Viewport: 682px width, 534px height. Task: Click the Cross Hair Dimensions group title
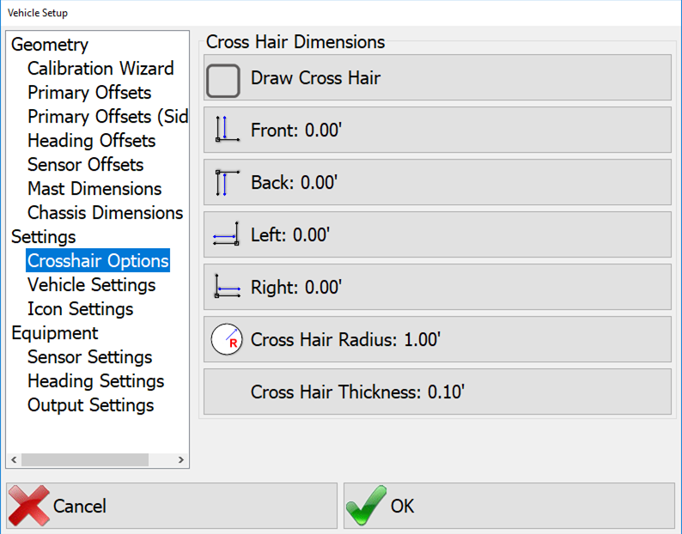point(295,42)
